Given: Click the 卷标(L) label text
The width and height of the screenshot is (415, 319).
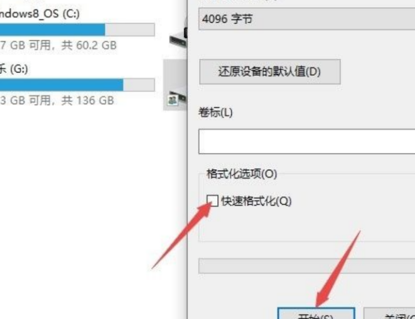Looking at the screenshot, I should tap(216, 113).
